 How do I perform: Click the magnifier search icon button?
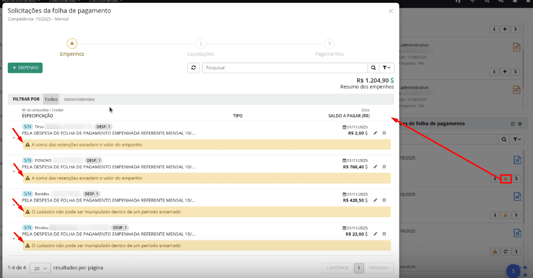pyautogui.click(x=373, y=68)
